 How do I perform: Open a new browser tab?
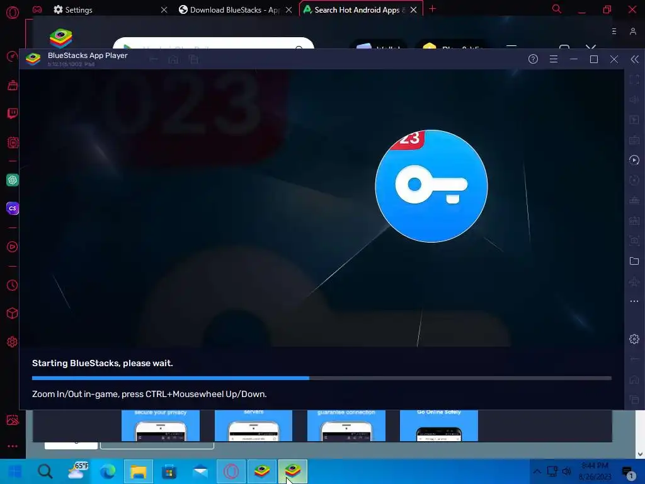432,9
